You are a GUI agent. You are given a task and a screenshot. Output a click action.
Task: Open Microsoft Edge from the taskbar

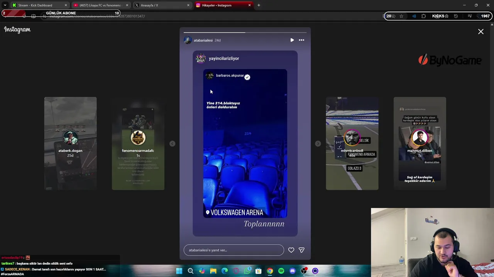click(x=225, y=271)
